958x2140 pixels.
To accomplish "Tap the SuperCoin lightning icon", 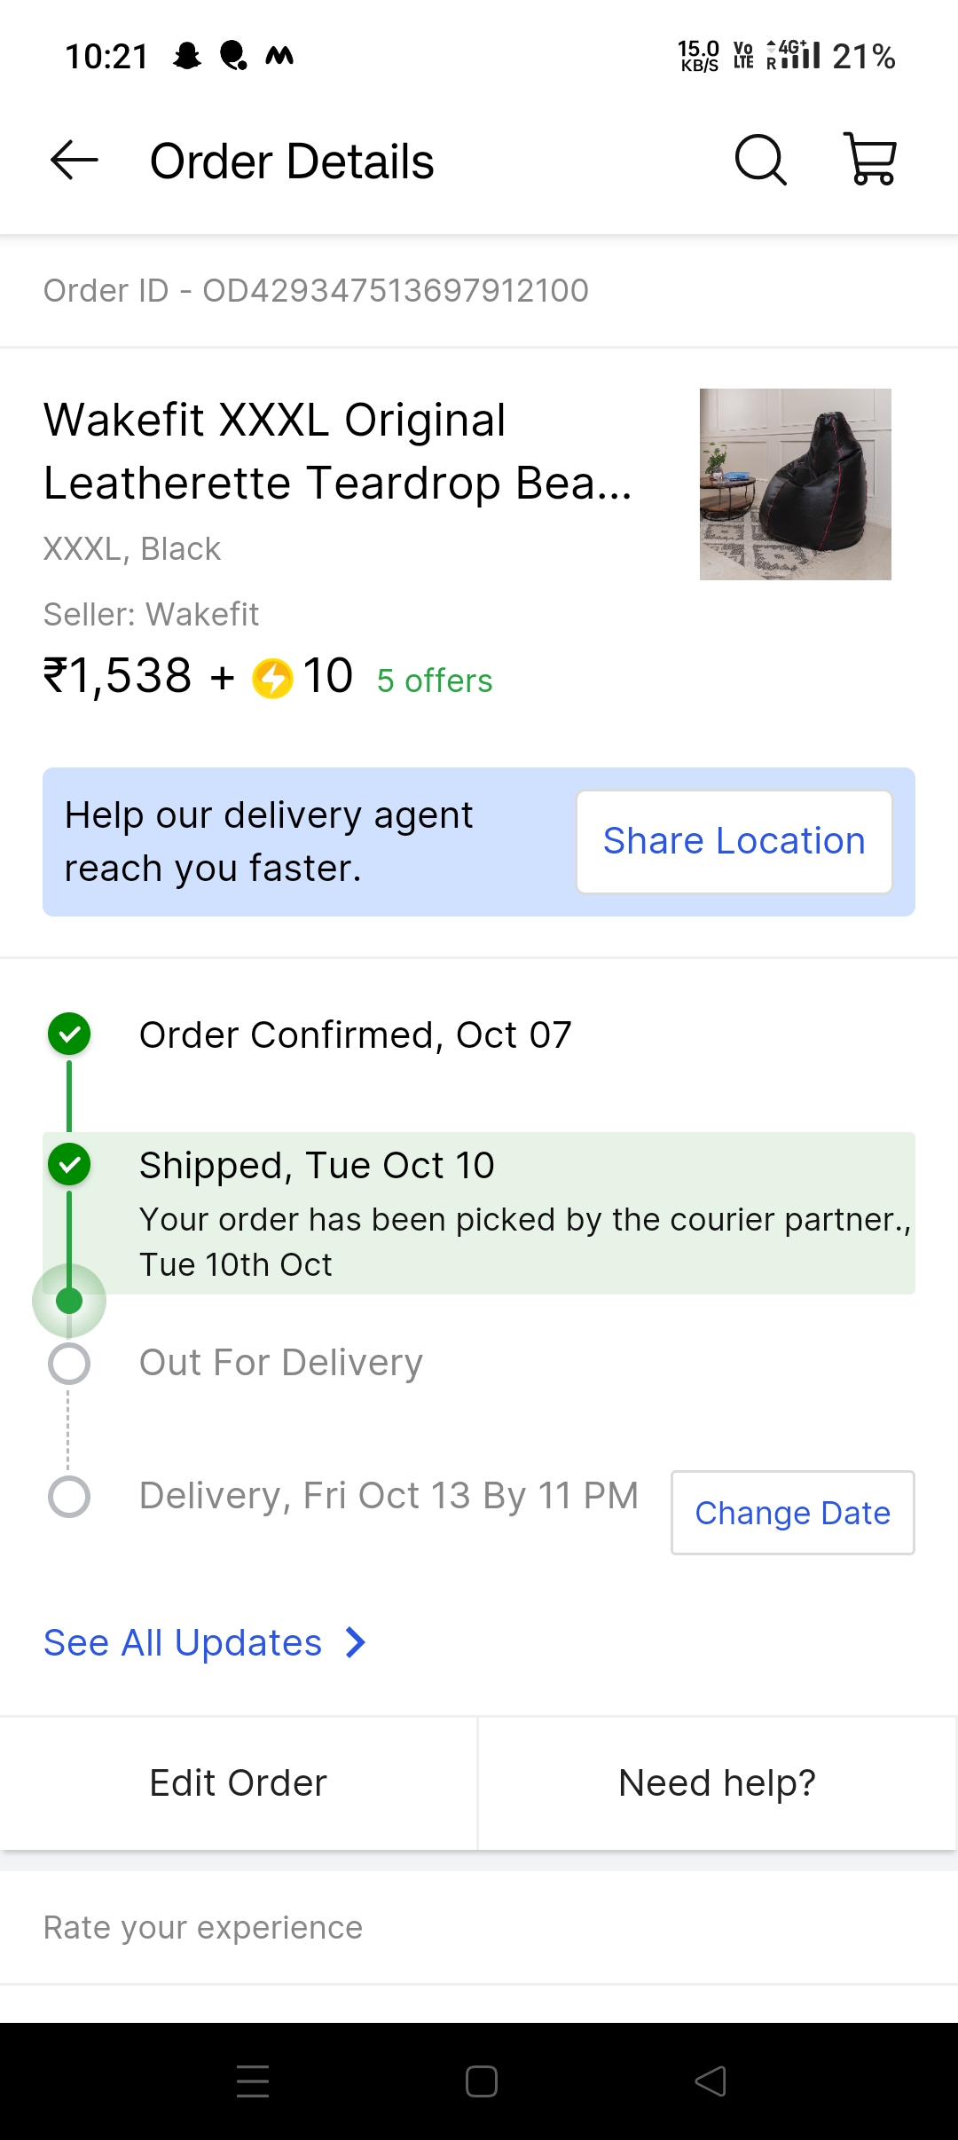I will (x=272, y=679).
